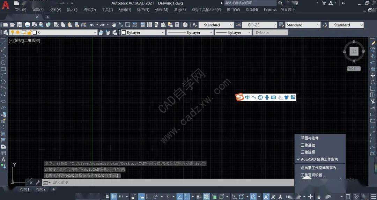Screen dimensions: 377x200
Task: Toggle snap mode in status bar
Action: click(121, 197)
